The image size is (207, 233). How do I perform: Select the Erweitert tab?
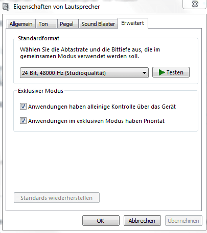coord(133,23)
